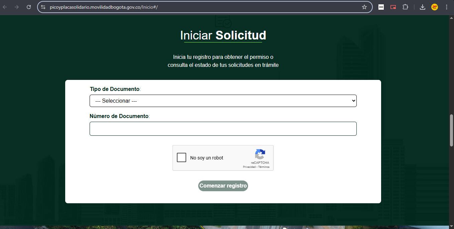
Task: Focus the Número de Documento field
Action: [223, 129]
